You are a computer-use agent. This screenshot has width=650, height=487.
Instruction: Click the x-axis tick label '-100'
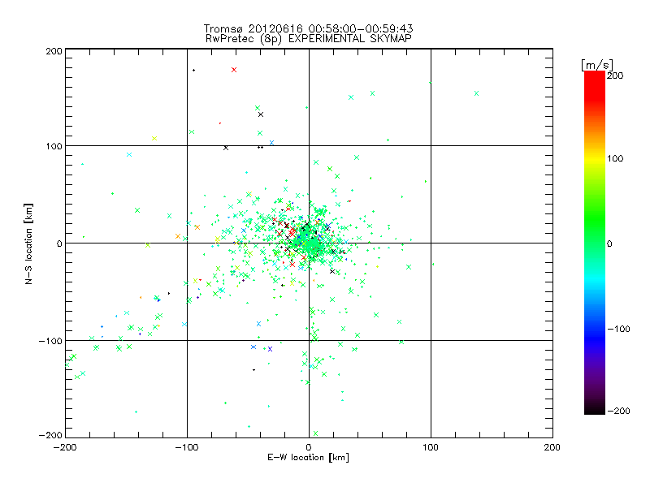[x=187, y=447]
